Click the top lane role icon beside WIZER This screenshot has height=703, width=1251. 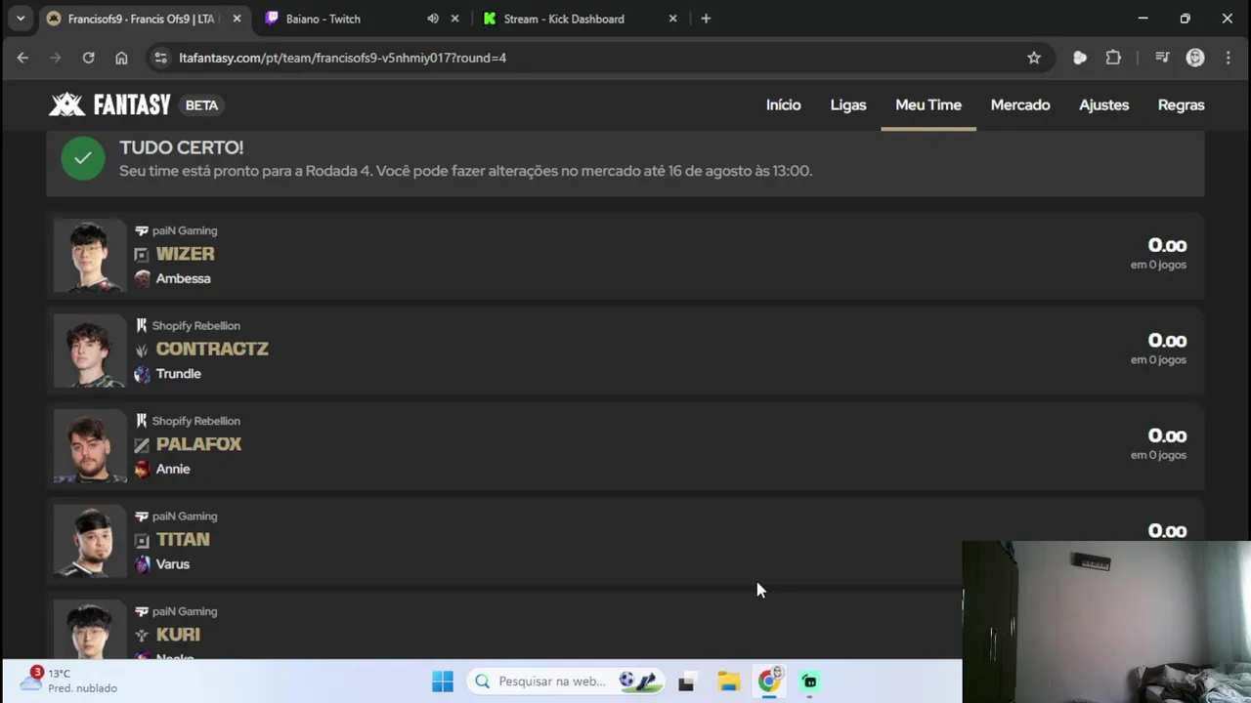tap(142, 255)
